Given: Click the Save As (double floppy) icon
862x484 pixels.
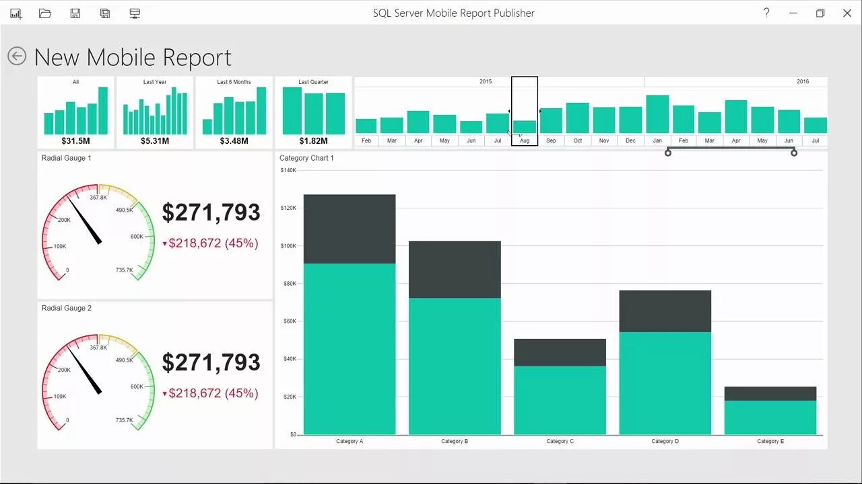Looking at the screenshot, I should (105, 13).
